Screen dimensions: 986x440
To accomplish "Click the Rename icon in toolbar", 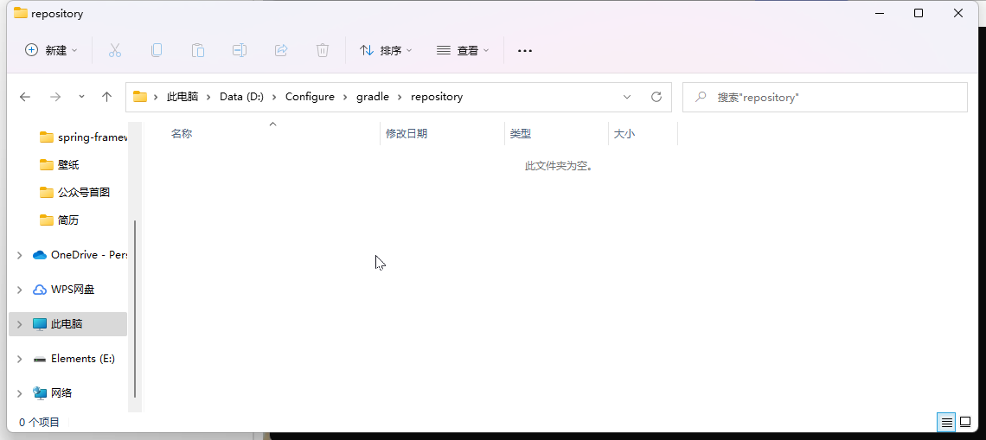I will point(240,50).
